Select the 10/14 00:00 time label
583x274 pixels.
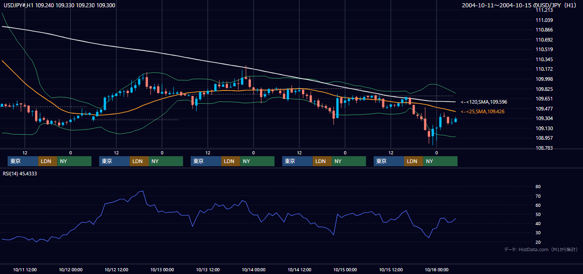pos(254,269)
